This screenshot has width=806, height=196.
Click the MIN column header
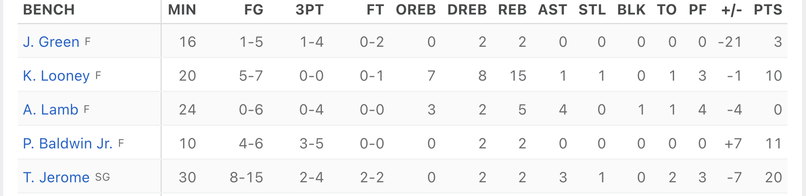pyautogui.click(x=182, y=10)
